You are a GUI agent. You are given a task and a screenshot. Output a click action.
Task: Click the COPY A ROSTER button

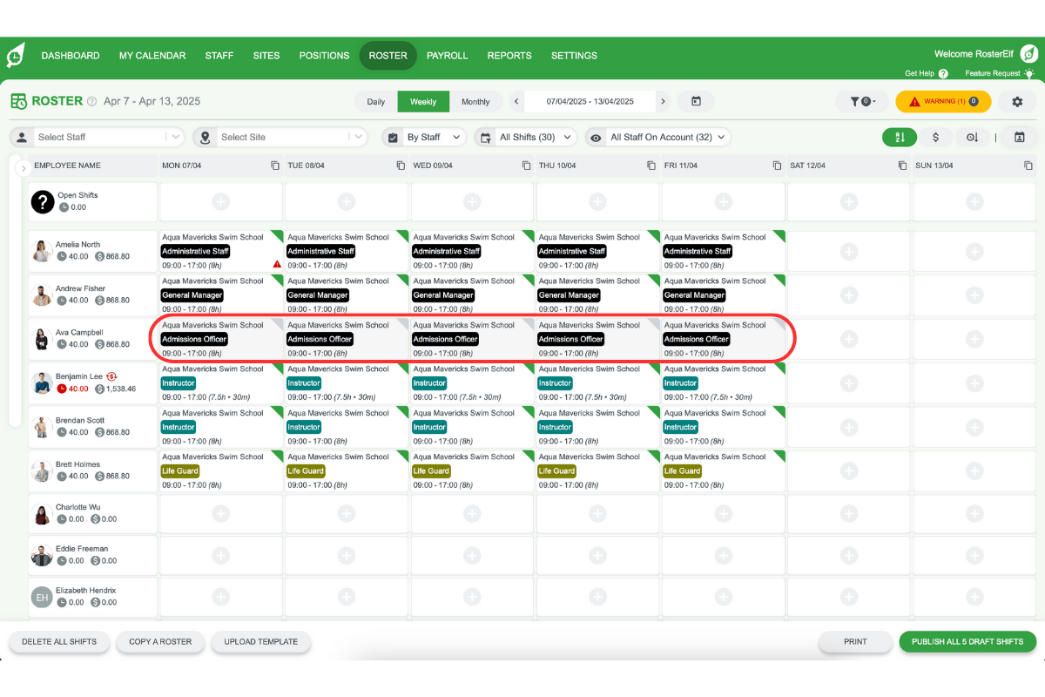tap(160, 641)
